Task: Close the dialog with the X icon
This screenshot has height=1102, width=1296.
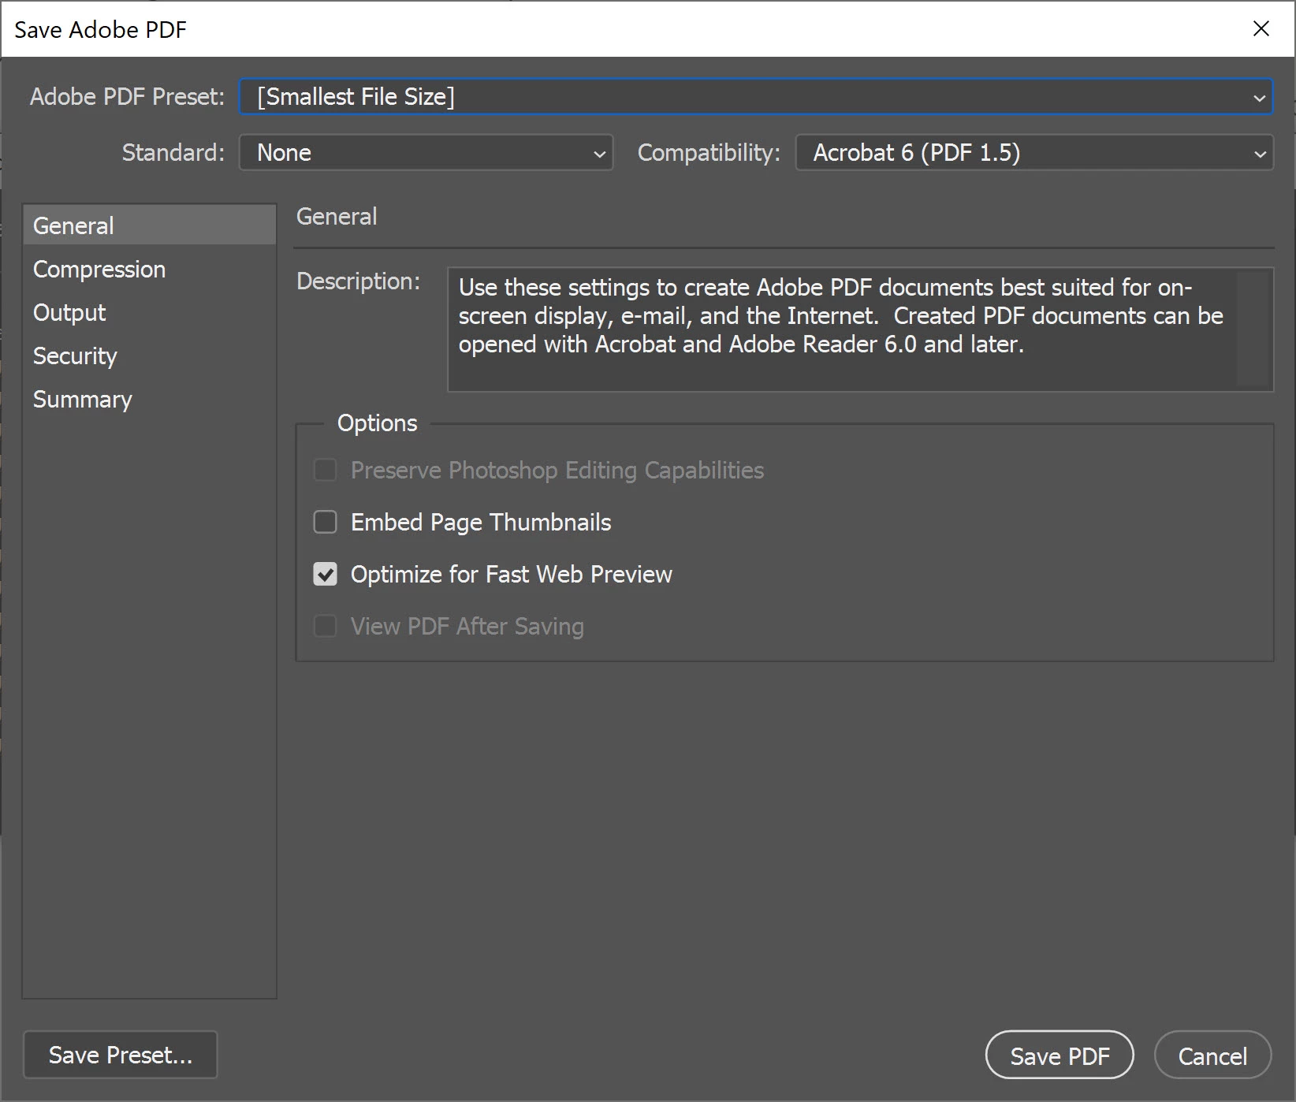Action: (x=1261, y=29)
